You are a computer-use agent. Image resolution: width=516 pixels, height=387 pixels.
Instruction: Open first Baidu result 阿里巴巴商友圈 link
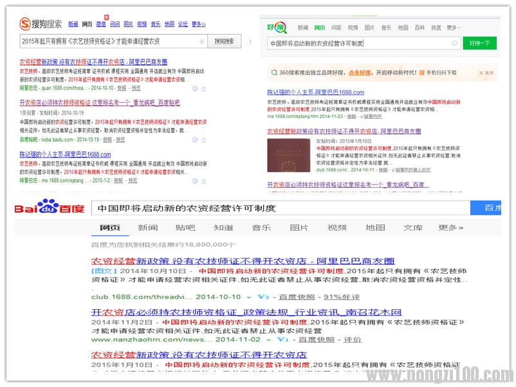(x=243, y=261)
